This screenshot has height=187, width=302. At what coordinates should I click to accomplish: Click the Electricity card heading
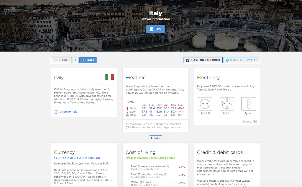click(209, 78)
